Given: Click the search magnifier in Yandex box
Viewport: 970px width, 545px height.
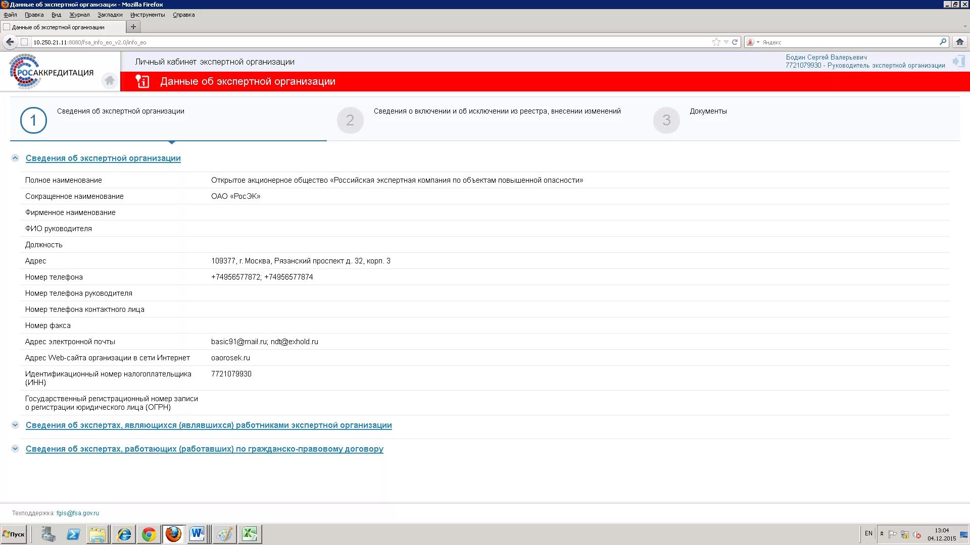Looking at the screenshot, I should click(x=943, y=42).
